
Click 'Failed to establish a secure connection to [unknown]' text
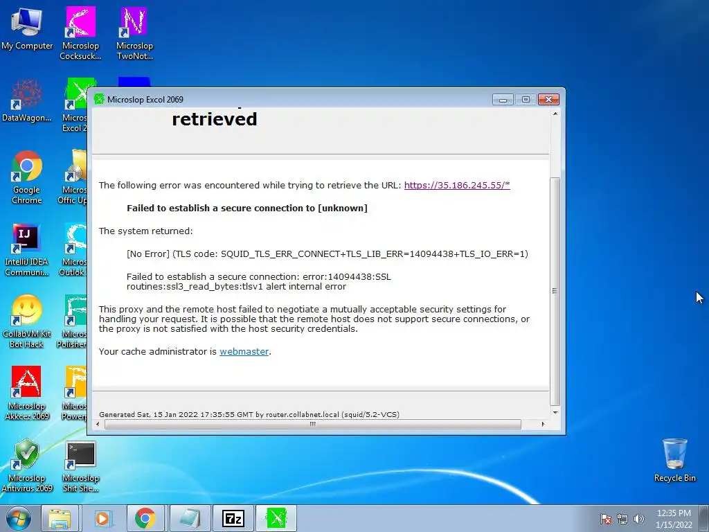tap(247, 208)
